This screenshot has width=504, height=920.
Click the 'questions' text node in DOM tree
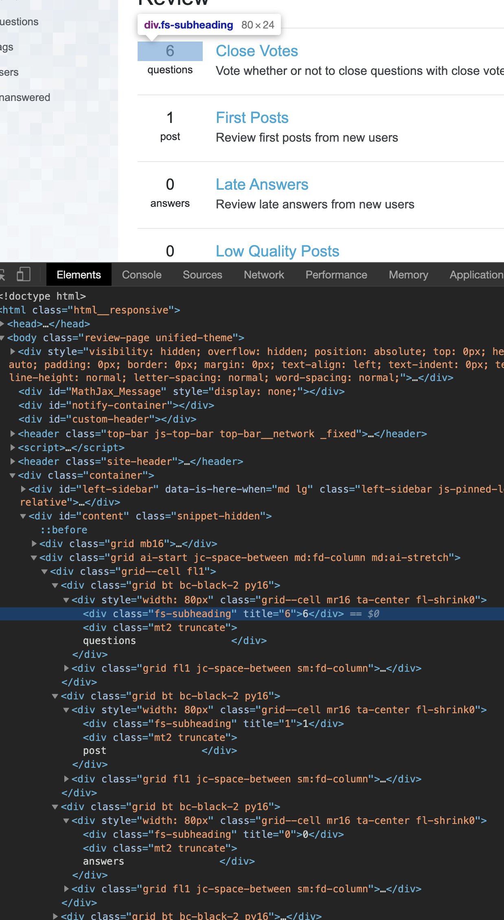[x=110, y=640]
